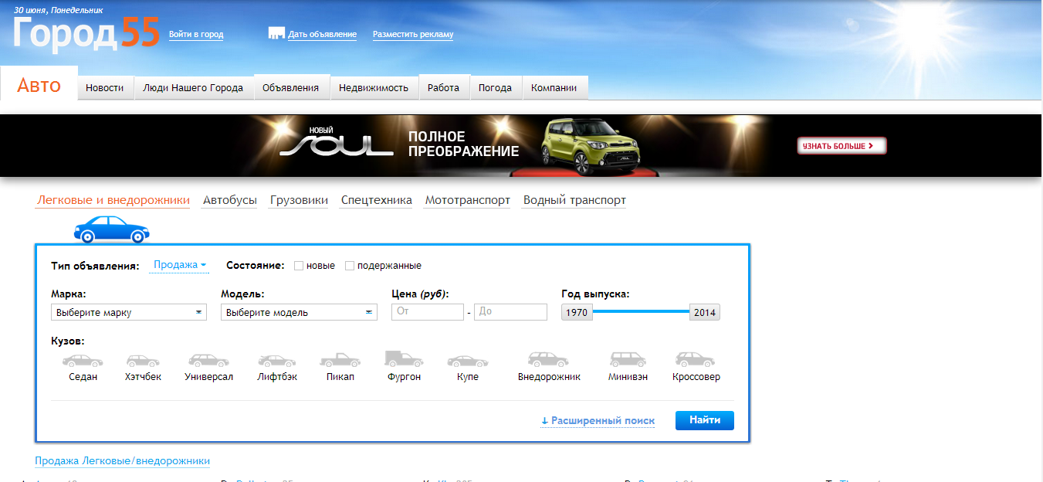Select the Автобусы category
The height and width of the screenshot is (482, 1043).
point(230,201)
